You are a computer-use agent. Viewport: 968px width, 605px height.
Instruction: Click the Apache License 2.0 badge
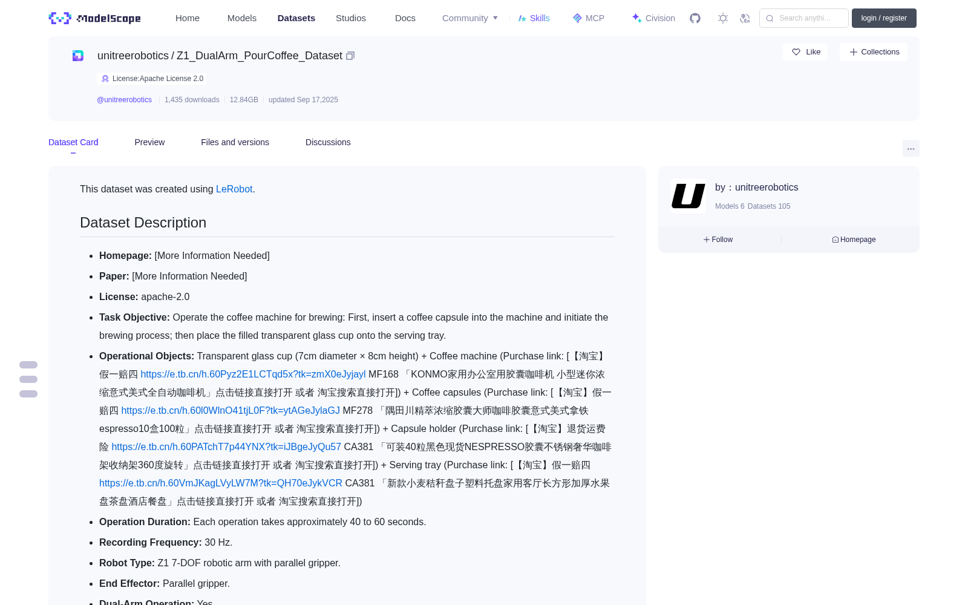point(152,79)
